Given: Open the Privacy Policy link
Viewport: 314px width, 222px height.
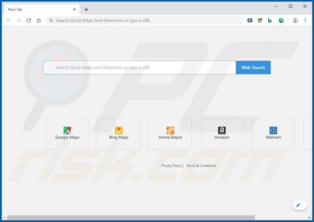Looking at the screenshot, I should tap(171, 166).
